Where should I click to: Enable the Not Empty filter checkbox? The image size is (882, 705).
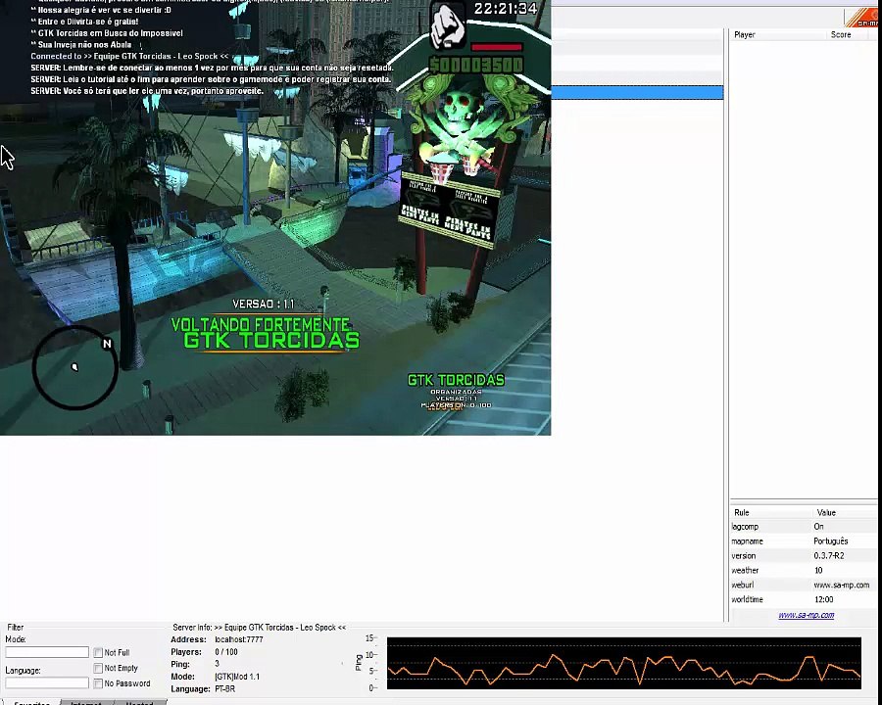click(x=98, y=668)
